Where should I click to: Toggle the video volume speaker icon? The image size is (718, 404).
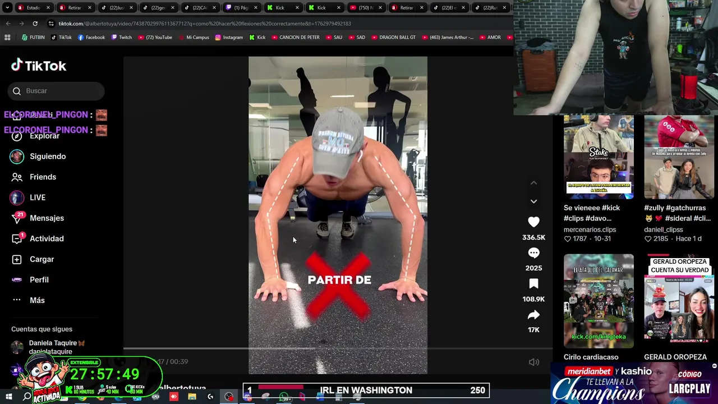point(534,362)
